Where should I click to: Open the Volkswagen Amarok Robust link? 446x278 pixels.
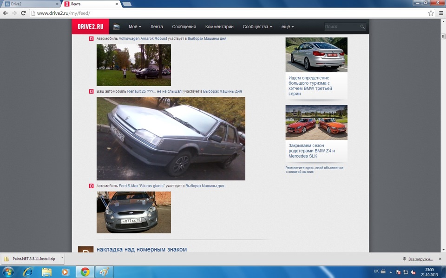[143, 38]
